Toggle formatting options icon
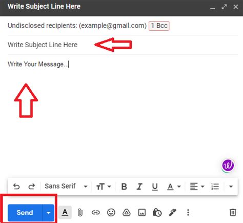This screenshot has width=243, height=223. [x=65, y=213]
